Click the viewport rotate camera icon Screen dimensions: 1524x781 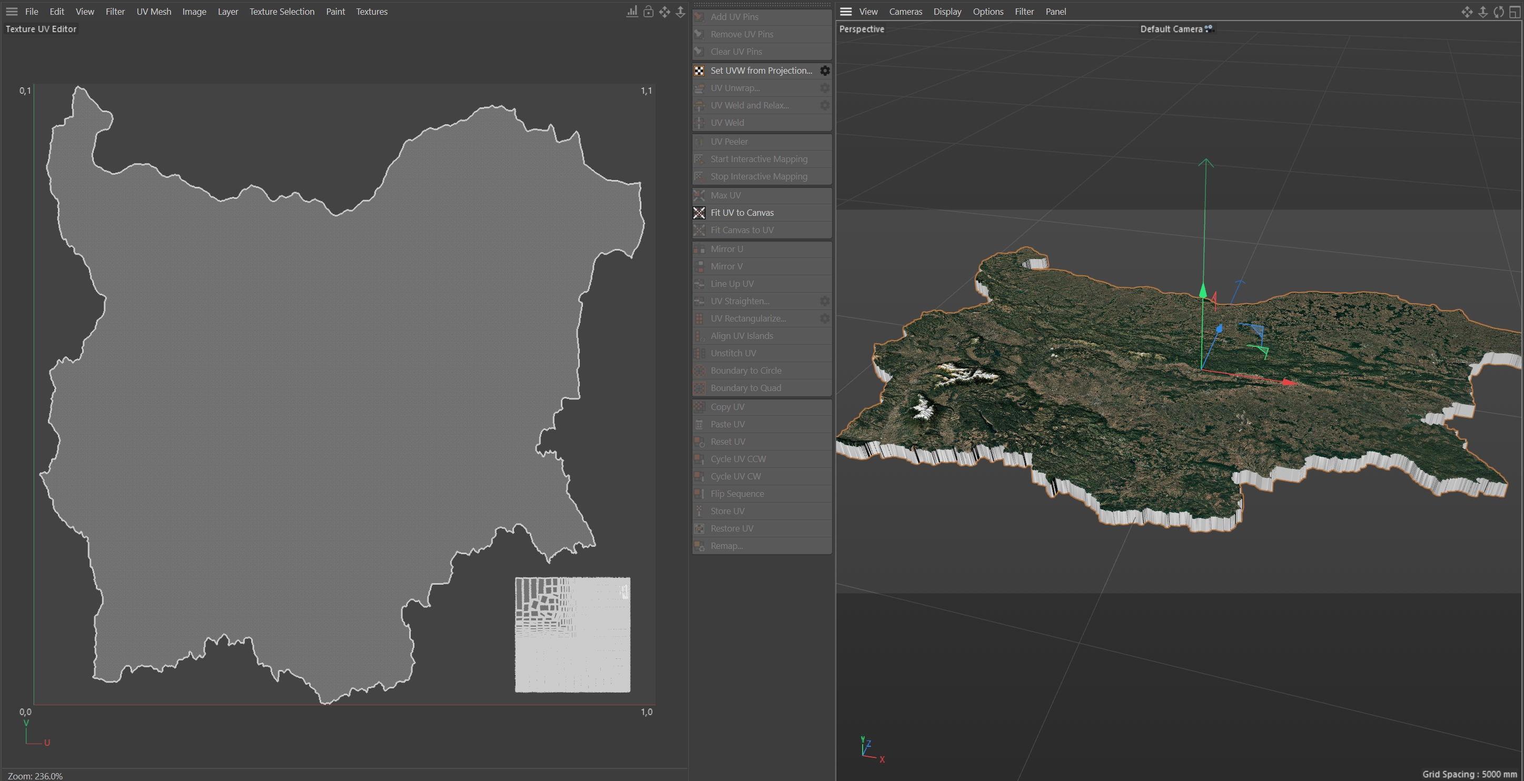[x=1499, y=12]
